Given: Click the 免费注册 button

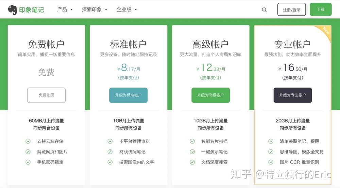Looking at the screenshot, I should click(x=46, y=95).
